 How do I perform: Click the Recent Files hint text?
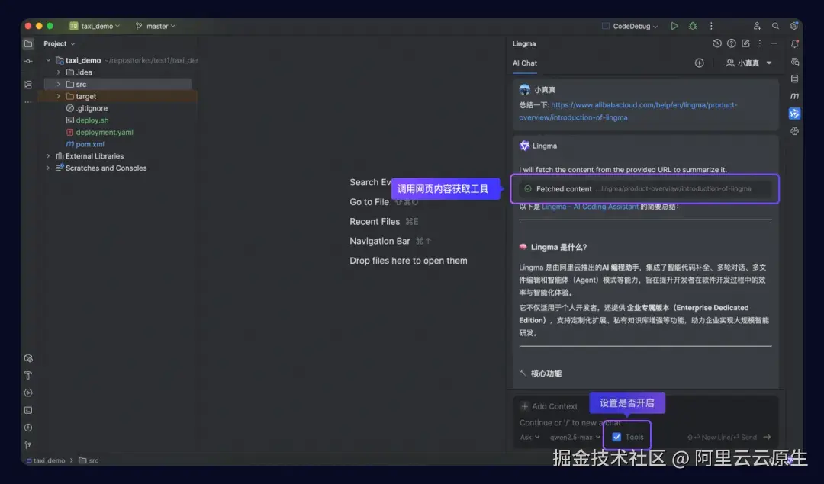click(x=375, y=222)
